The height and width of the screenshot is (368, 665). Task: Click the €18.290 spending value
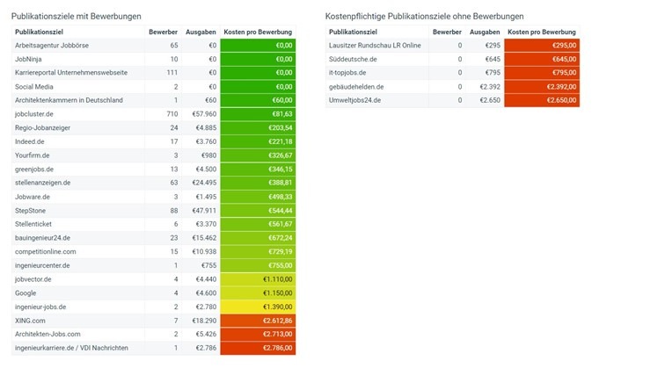point(204,321)
